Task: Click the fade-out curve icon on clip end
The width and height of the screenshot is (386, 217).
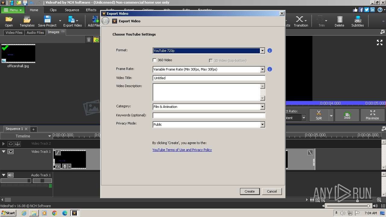Action: 310,153
